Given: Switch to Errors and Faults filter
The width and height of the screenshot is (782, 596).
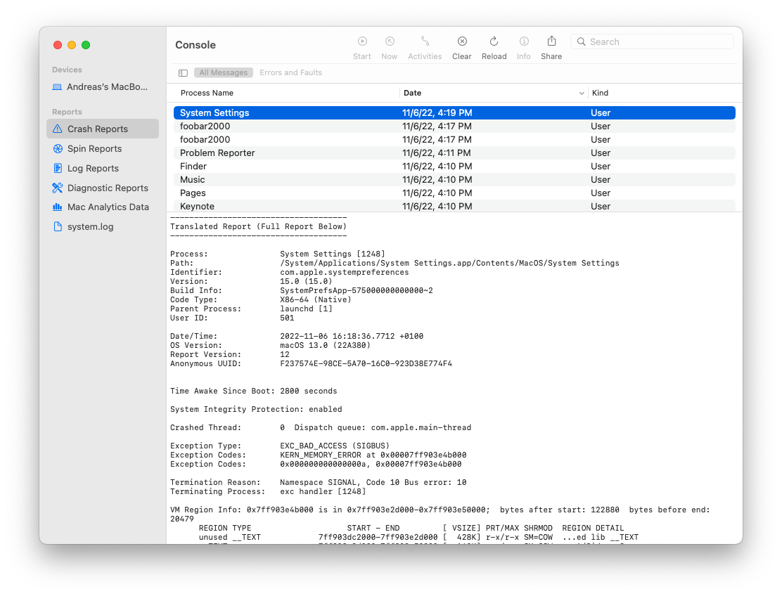Looking at the screenshot, I should pyautogui.click(x=290, y=73).
